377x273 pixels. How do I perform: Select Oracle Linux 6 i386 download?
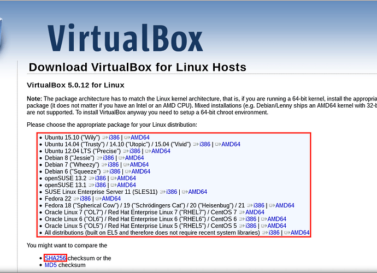[x=251, y=219]
